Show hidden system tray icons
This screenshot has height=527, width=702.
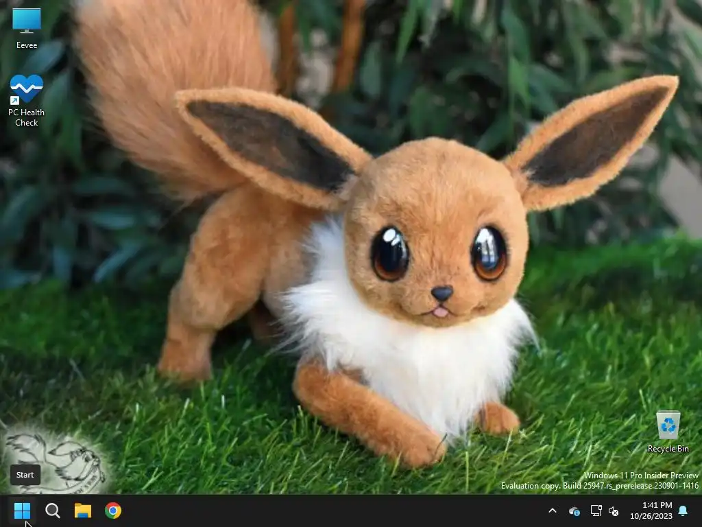[553, 511]
